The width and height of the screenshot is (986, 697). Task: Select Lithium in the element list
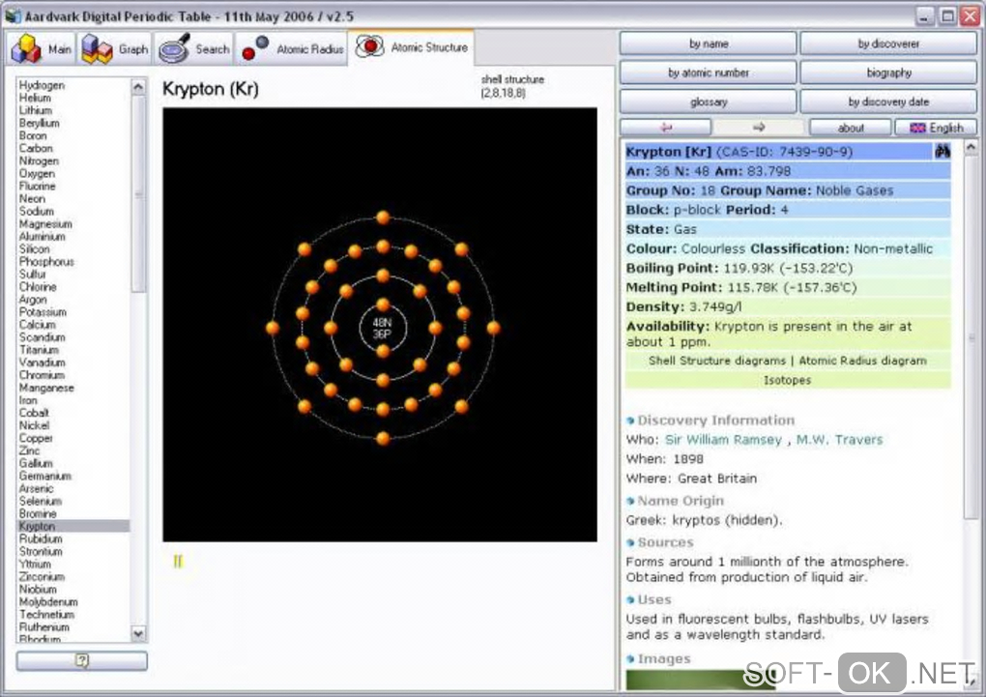point(72,110)
